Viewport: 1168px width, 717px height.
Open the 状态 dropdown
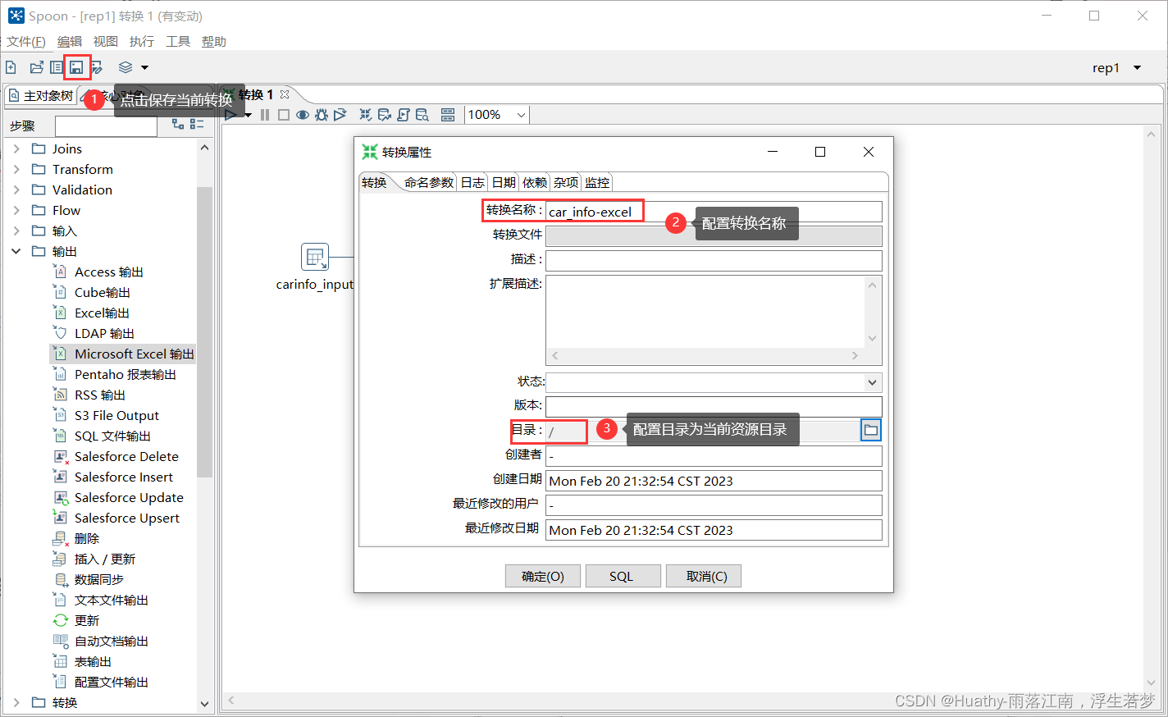pos(872,382)
